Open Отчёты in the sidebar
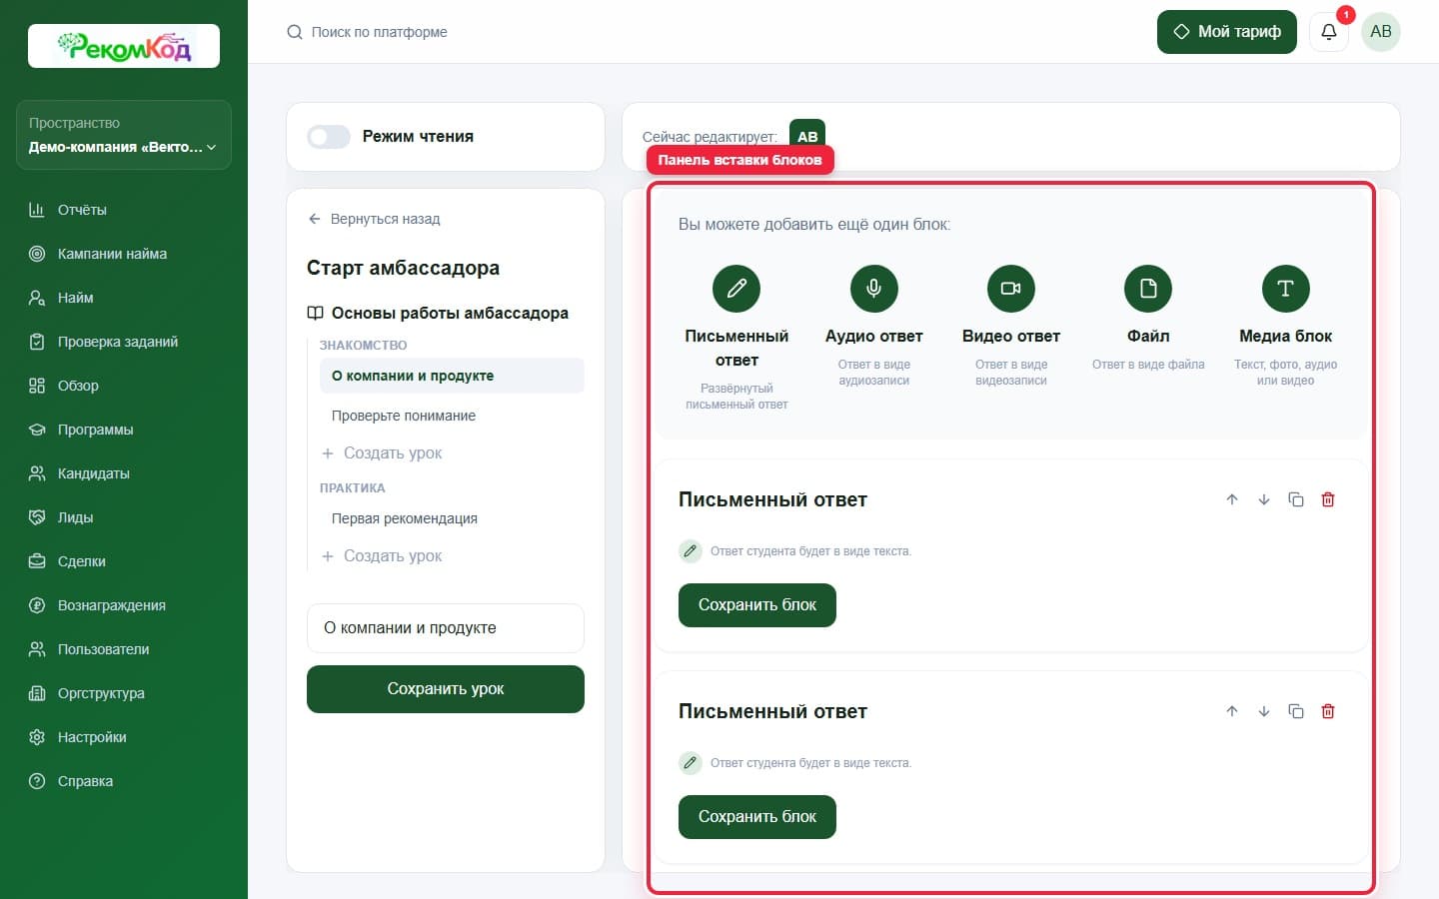Viewport: 1439px width, 899px height. pyautogui.click(x=124, y=210)
